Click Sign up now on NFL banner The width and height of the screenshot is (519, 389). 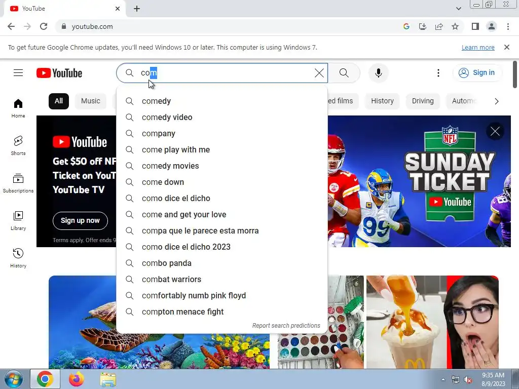(80, 221)
